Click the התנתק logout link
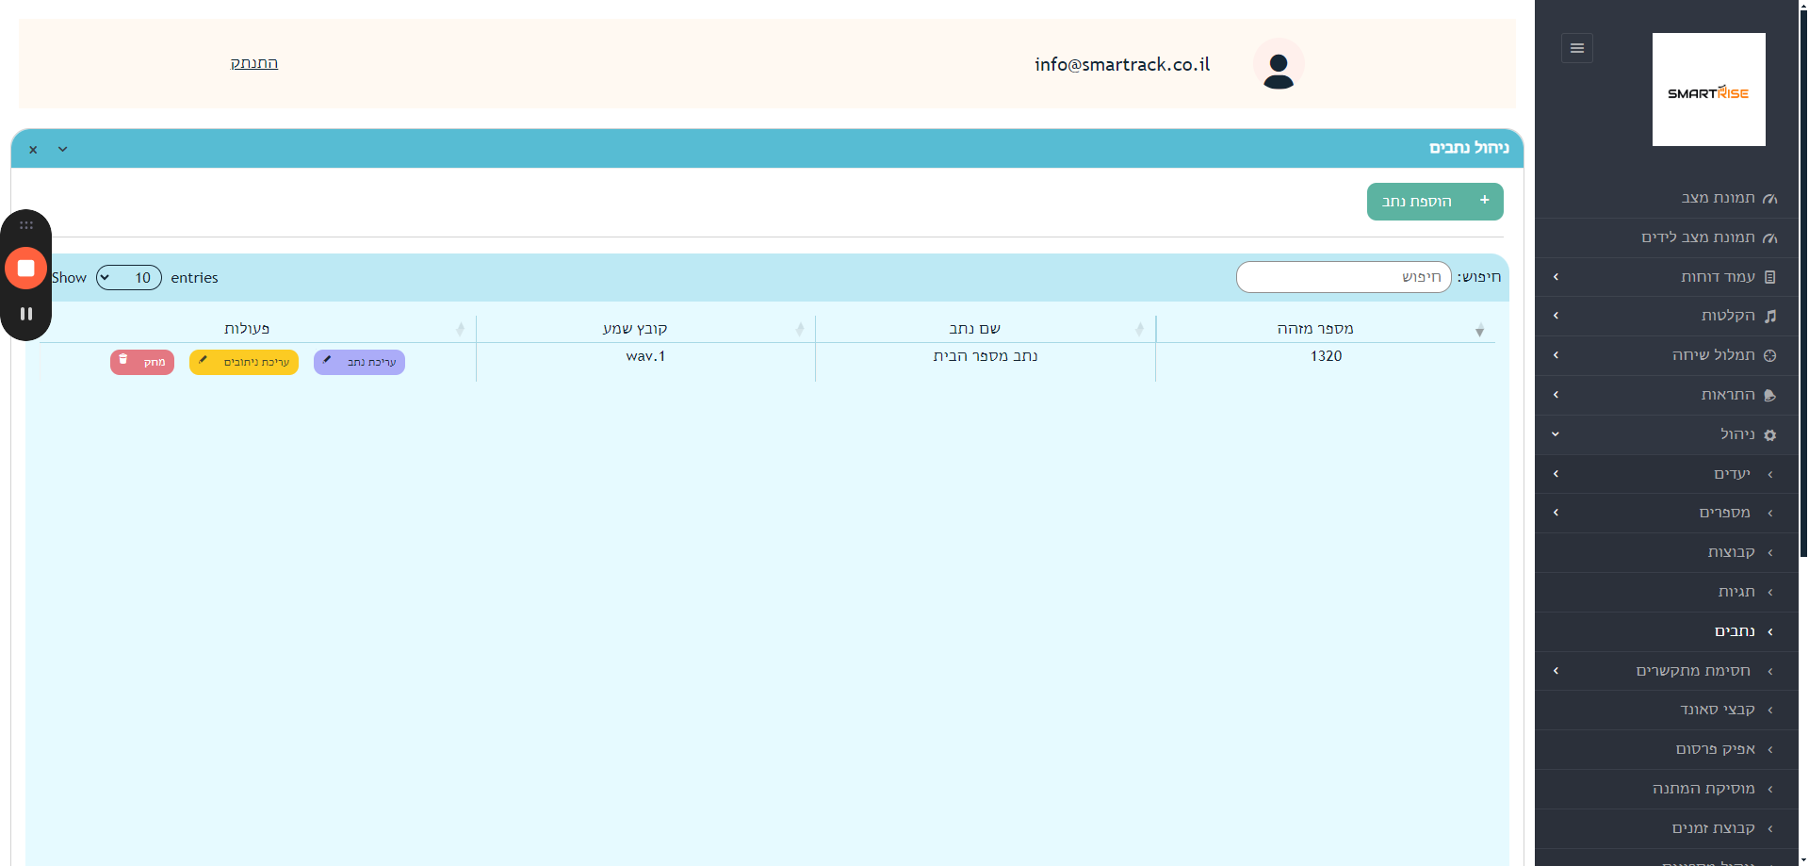Image resolution: width=1809 pixels, height=866 pixels. 254,63
